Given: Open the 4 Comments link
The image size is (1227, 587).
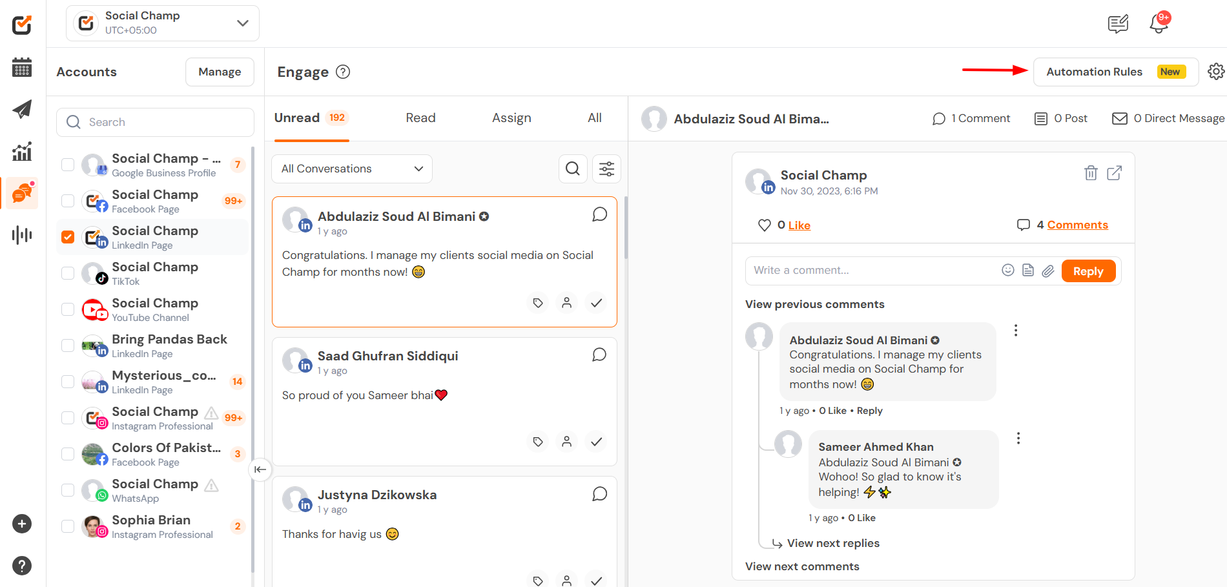Looking at the screenshot, I should click(x=1077, y=225).
